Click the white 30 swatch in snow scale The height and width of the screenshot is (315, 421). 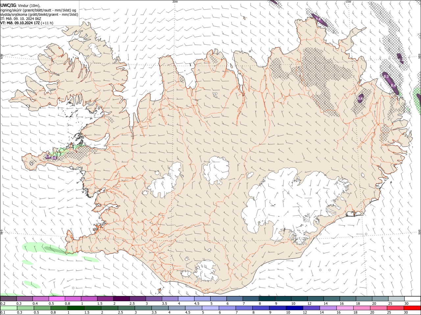tap(412, 299)
